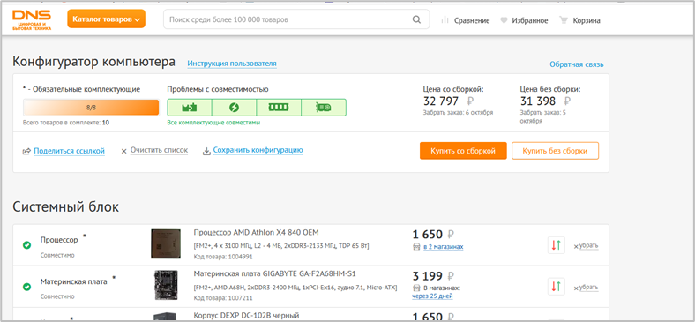Open Инструкция пользователя link

232,64
